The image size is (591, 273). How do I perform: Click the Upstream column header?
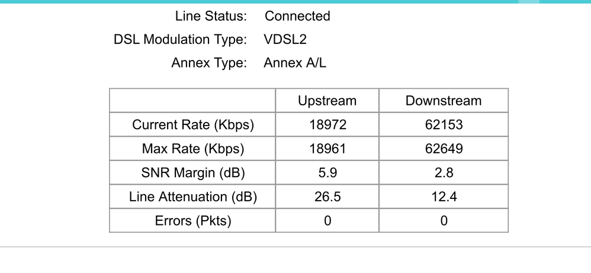[x=327, y=101]
